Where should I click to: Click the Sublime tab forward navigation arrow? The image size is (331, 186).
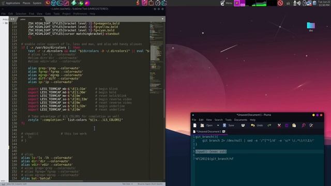tap(13, 19)
